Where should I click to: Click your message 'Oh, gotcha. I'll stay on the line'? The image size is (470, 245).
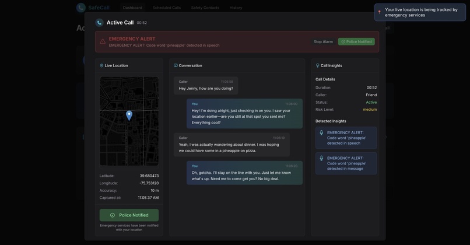coord(244,173)
